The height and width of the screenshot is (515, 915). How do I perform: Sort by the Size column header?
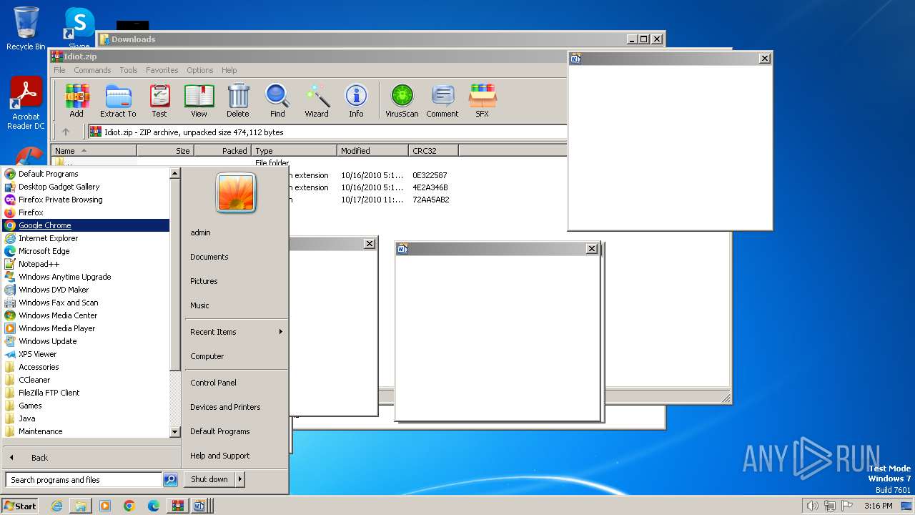(165, 151)
